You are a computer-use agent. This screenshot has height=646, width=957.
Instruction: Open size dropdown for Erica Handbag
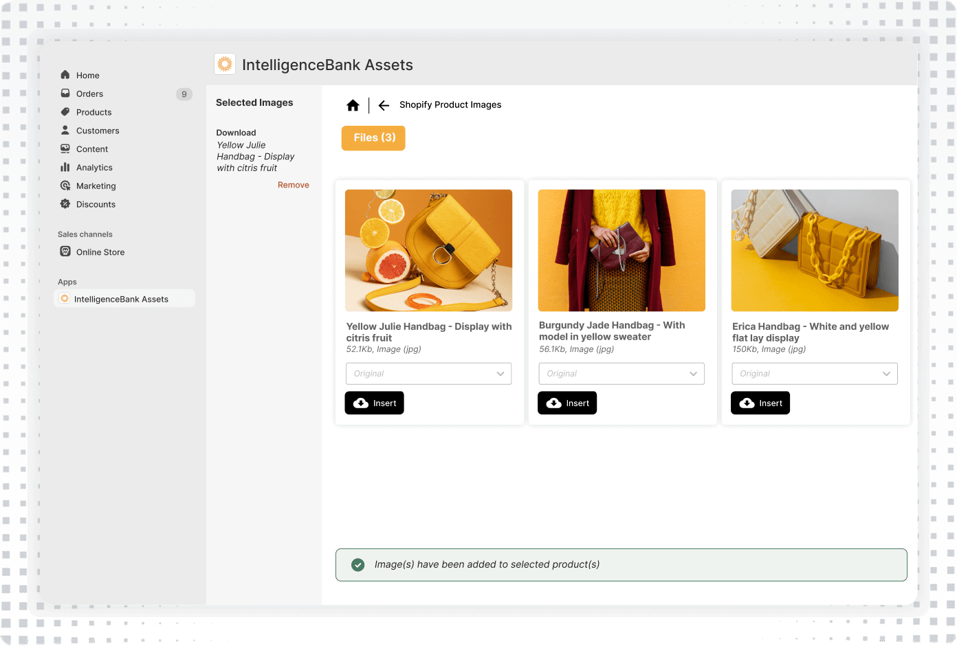815,374
